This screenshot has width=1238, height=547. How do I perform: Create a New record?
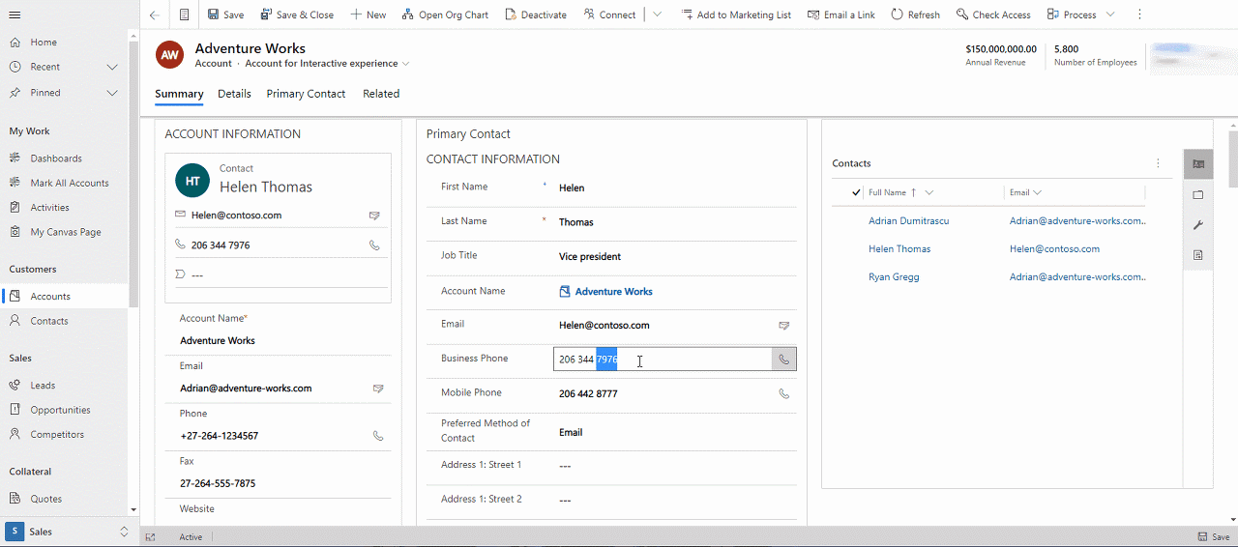tap(368, 14)
